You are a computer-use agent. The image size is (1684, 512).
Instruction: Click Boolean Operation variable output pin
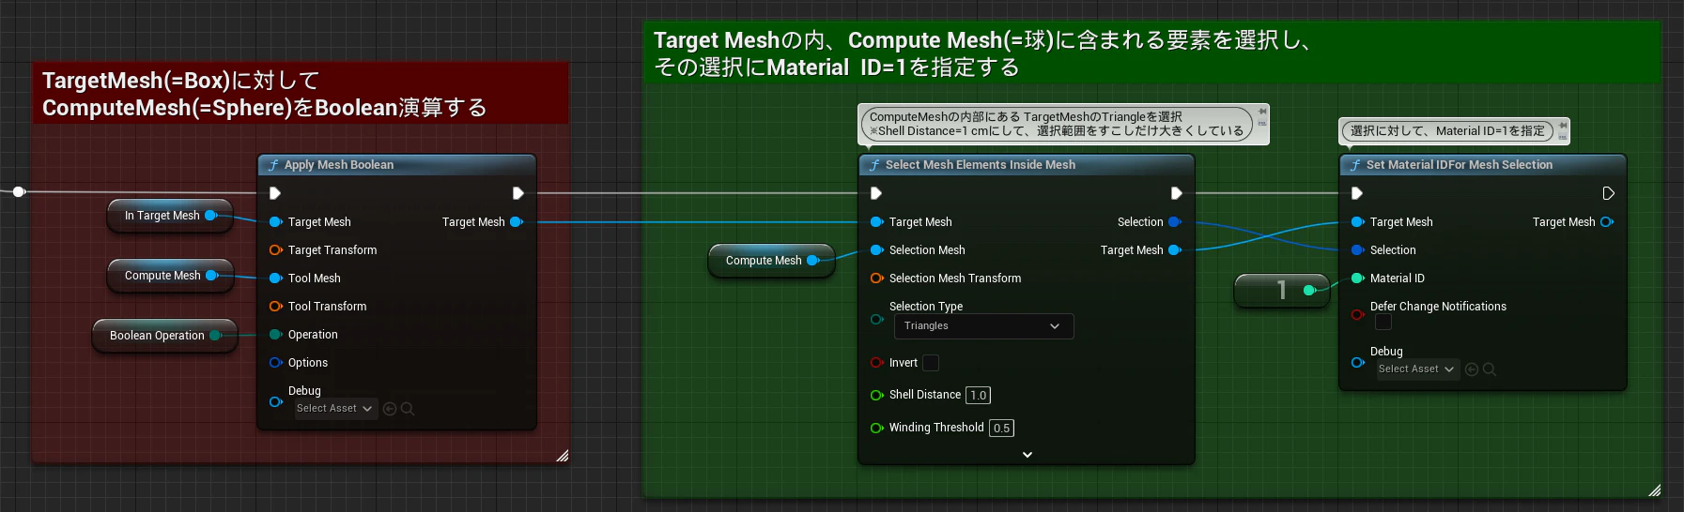click(216, 336)
